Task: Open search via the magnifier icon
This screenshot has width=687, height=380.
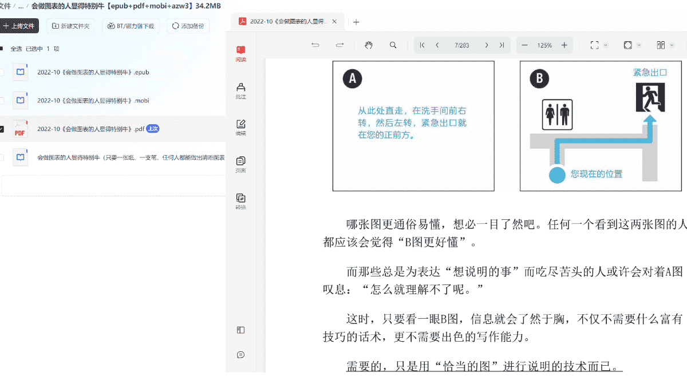Action: (393, 45)
